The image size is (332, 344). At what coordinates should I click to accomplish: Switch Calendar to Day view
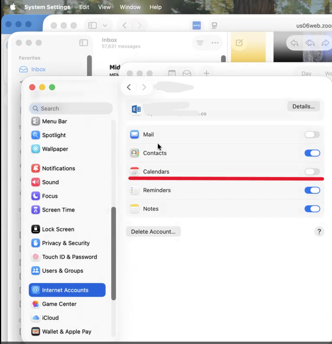click(306, 73)
